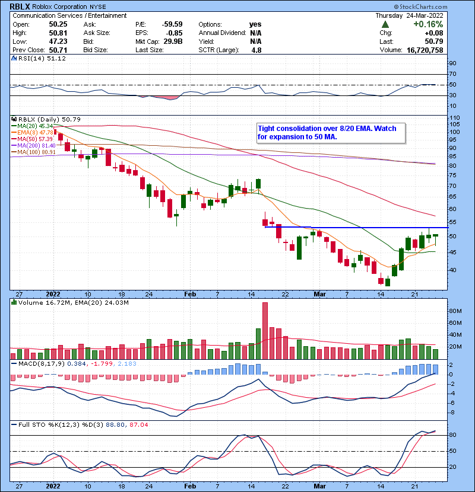Click the Yield N/A value

click(x=255, y=41)
